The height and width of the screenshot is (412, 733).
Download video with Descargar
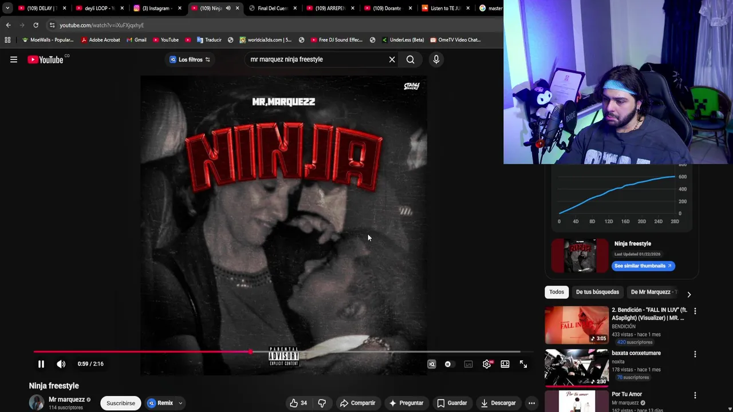(498, 403)
